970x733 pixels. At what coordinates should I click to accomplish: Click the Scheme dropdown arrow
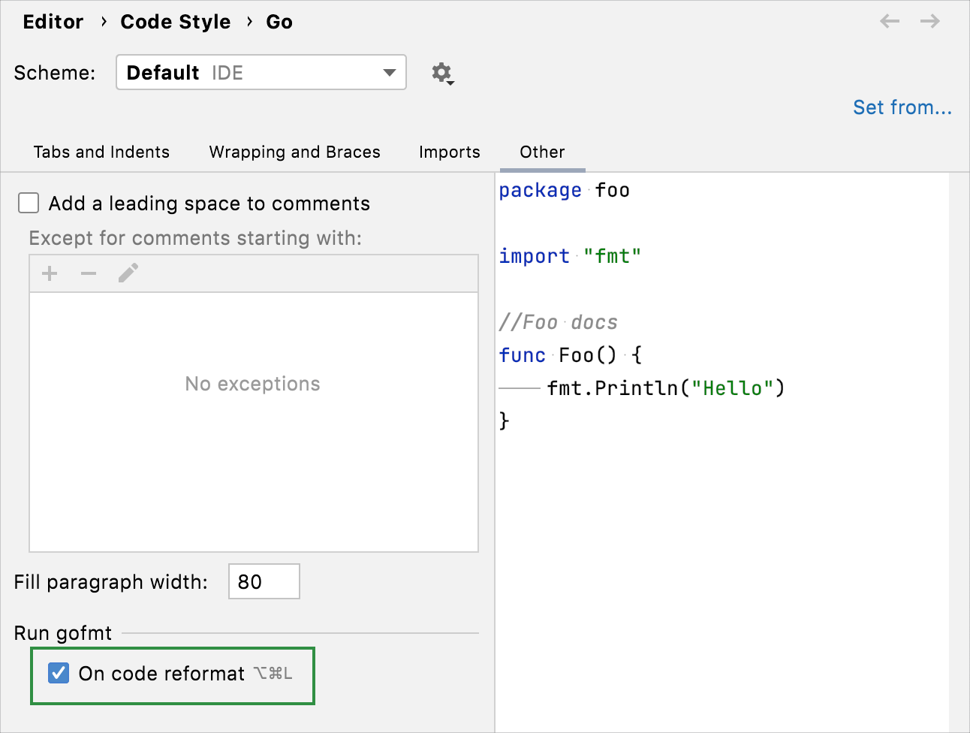(x=389, y=73)
